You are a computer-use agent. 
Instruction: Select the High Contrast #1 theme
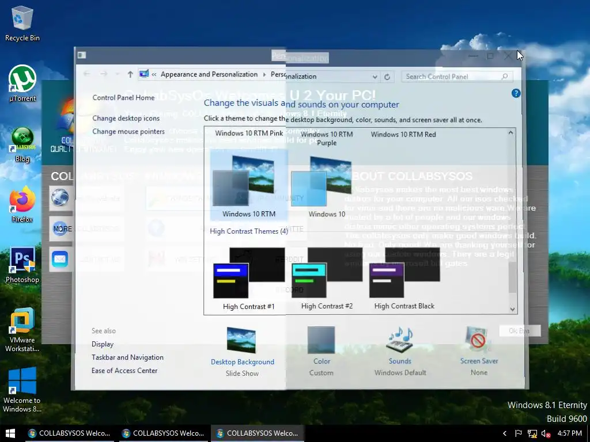249,278
